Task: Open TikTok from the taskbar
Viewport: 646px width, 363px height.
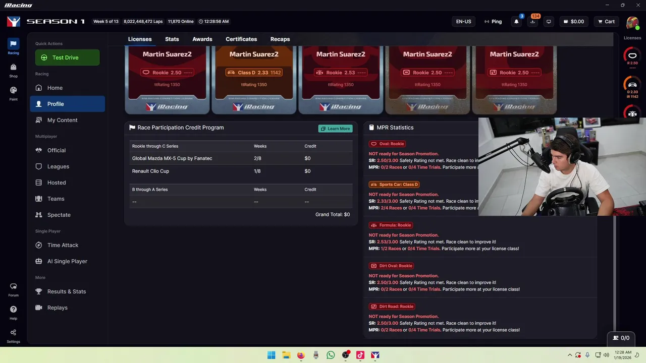Action: (360, 355)
